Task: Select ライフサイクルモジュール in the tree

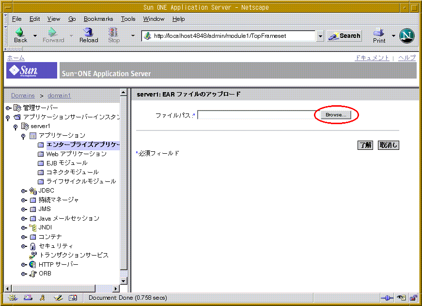Action: (x=81, y=181)
